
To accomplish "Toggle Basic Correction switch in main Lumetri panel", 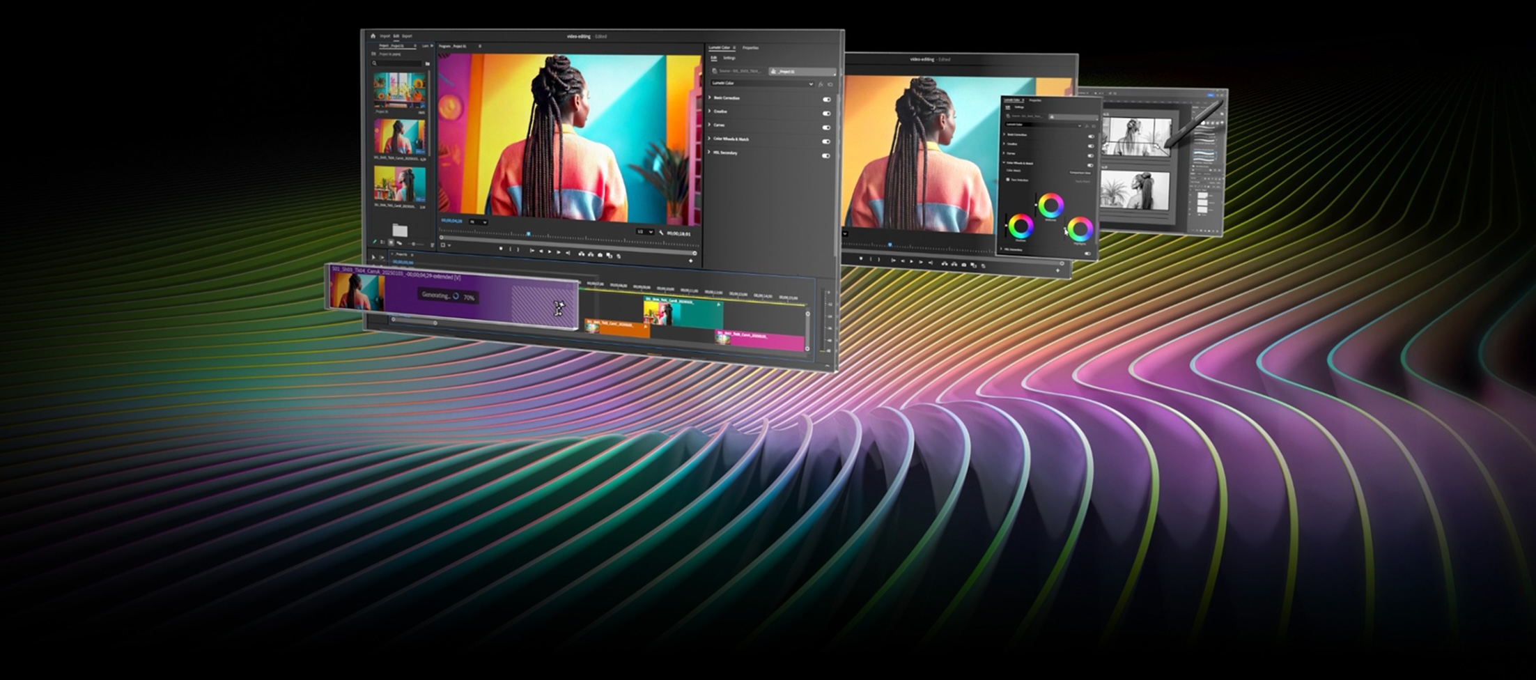I will pos(826,100).
